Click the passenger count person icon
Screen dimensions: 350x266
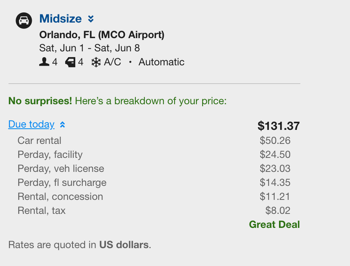tap(44, 62)
